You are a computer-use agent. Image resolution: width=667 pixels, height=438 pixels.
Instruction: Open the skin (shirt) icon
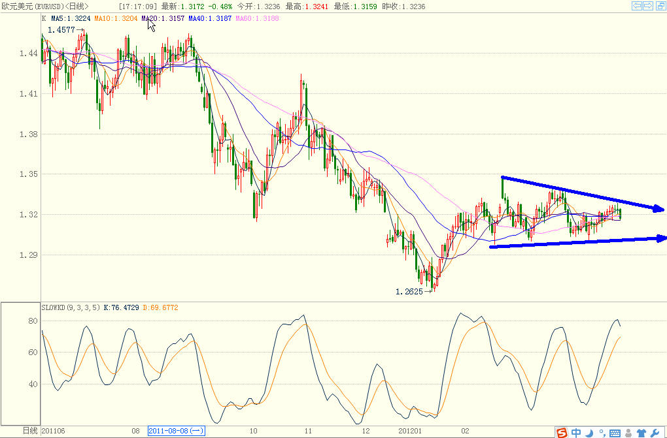coord(641,433)
